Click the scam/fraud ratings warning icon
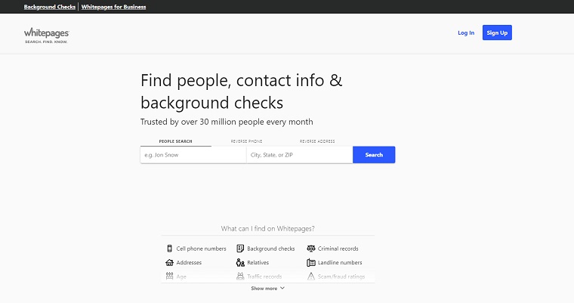This screenshot has height=303, width=574. tap(310, 277)
